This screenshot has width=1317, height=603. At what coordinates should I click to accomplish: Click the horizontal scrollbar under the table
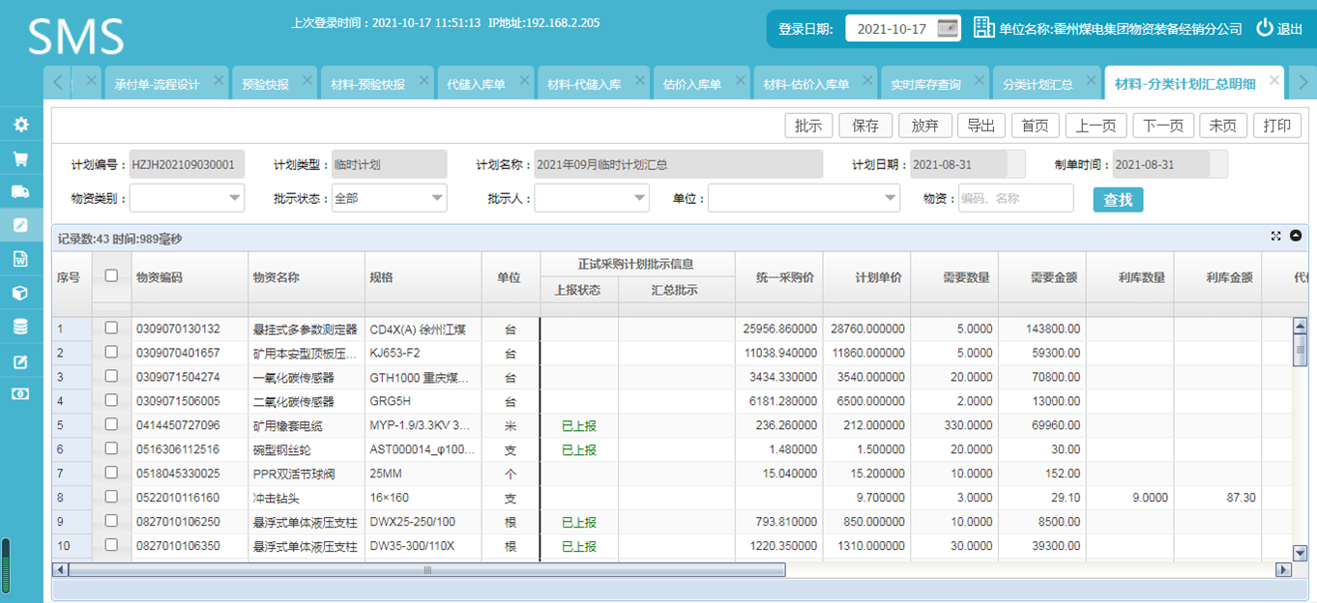point(426,570)
